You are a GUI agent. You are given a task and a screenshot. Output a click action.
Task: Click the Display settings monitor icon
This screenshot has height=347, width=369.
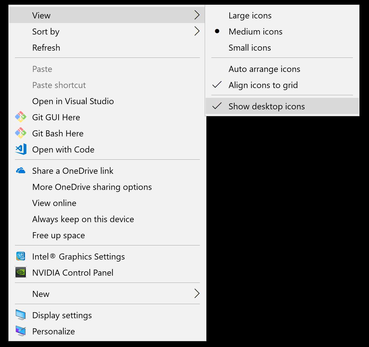point(21,315)
